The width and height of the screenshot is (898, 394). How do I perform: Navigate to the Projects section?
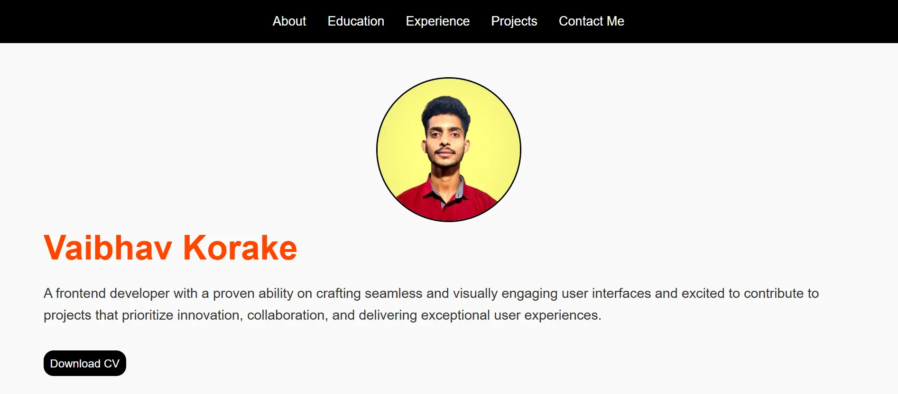(x=514, y=21)
